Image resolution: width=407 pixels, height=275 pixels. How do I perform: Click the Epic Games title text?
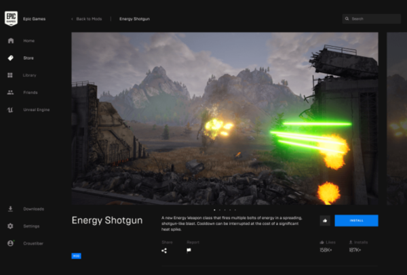tap(35, 19)
